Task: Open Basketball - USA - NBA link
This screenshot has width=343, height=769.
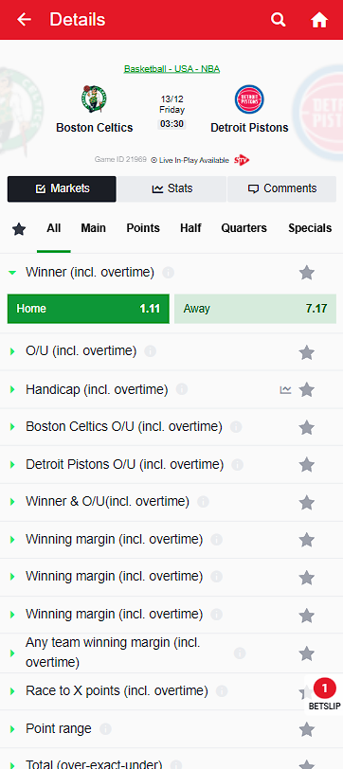Action: (171, 69)
